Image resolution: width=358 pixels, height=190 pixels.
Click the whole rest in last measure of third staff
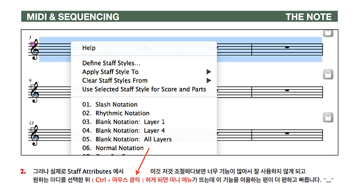[x=287, y=133]
